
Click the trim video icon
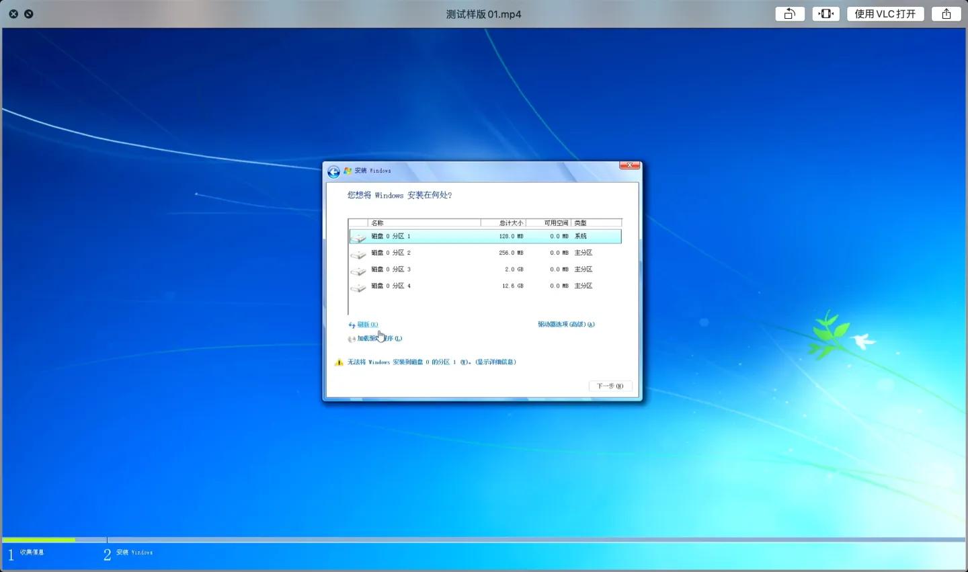(825, 14)
